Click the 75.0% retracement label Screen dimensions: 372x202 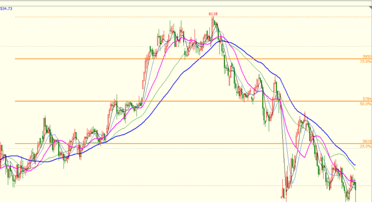(x=365, y=61)
